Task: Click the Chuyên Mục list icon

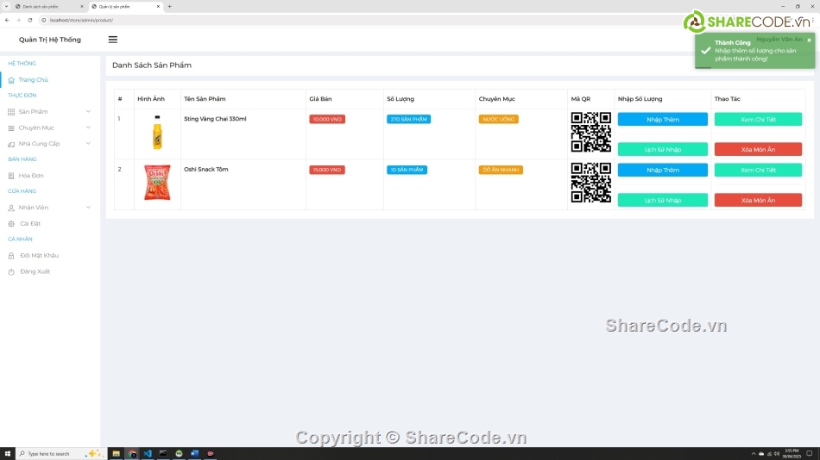Action: [11, 128]
